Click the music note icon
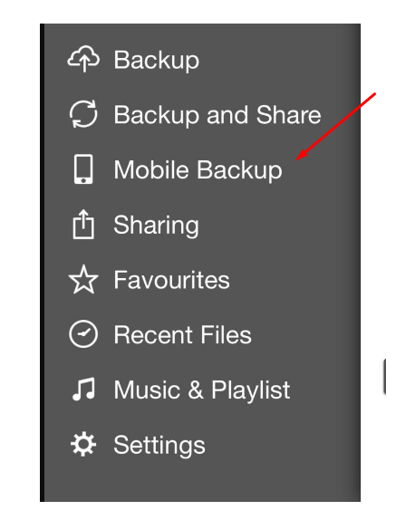The image size is (415, 520). point(83,389)
